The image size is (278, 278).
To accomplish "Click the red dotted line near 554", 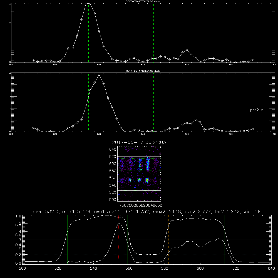I will tap(119, 240).
